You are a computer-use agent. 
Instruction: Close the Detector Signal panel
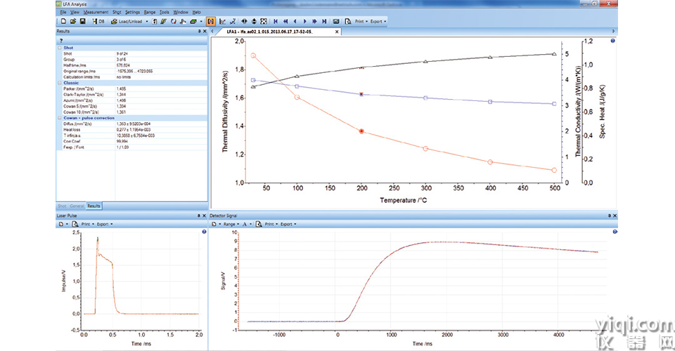tap(615, 216)
